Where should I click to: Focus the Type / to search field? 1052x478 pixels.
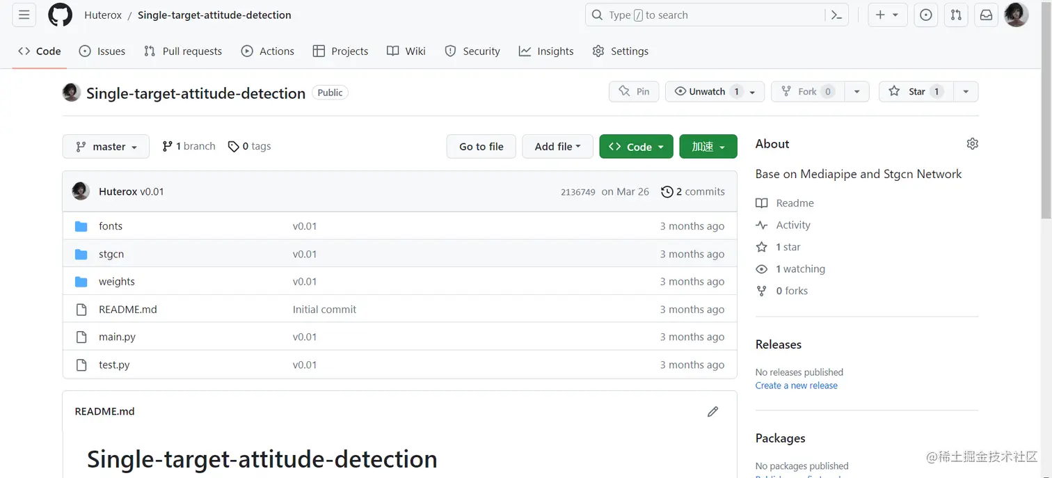click(717, 15)
